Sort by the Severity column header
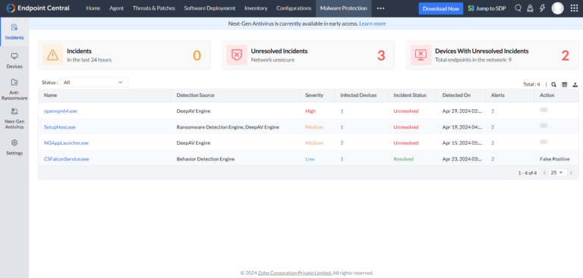Screen dimensions: 583x278 coord(314,95)
